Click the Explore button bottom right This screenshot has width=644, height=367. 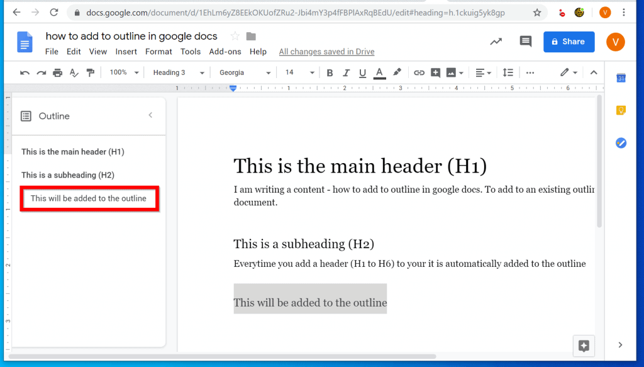(584, 346)
